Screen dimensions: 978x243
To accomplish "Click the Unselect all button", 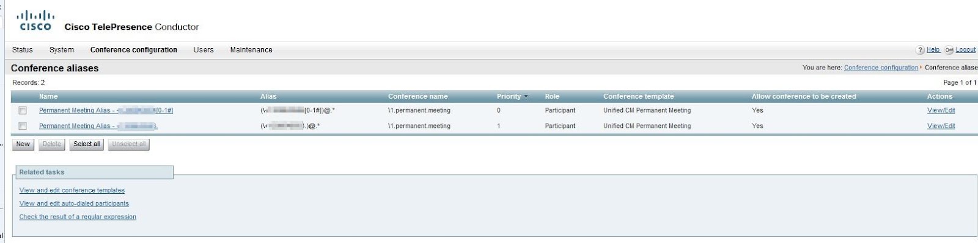I will (x=129, y=144).
